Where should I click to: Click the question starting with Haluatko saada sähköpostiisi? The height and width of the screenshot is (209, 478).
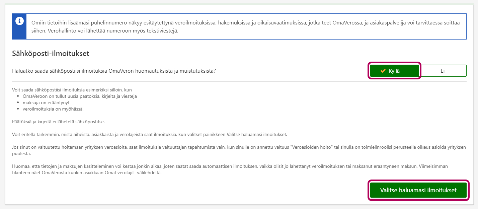pyautogui.click(x=114, y=71)
